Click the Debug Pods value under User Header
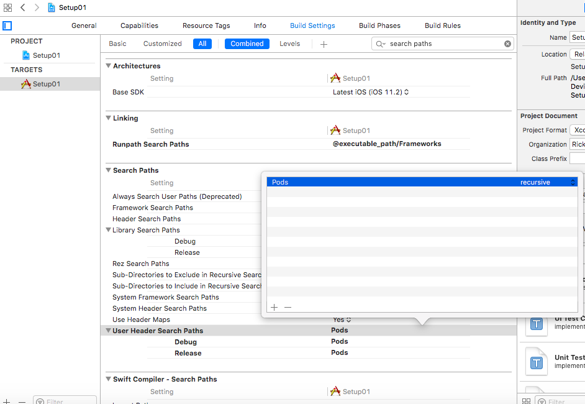This screenshot has height=404, width=585. pos(340,341)
